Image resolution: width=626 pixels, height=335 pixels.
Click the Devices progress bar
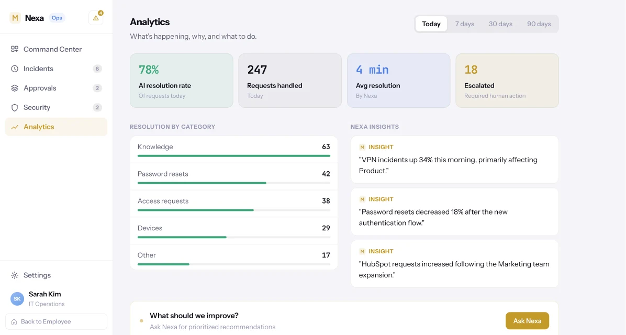point(234,237)
